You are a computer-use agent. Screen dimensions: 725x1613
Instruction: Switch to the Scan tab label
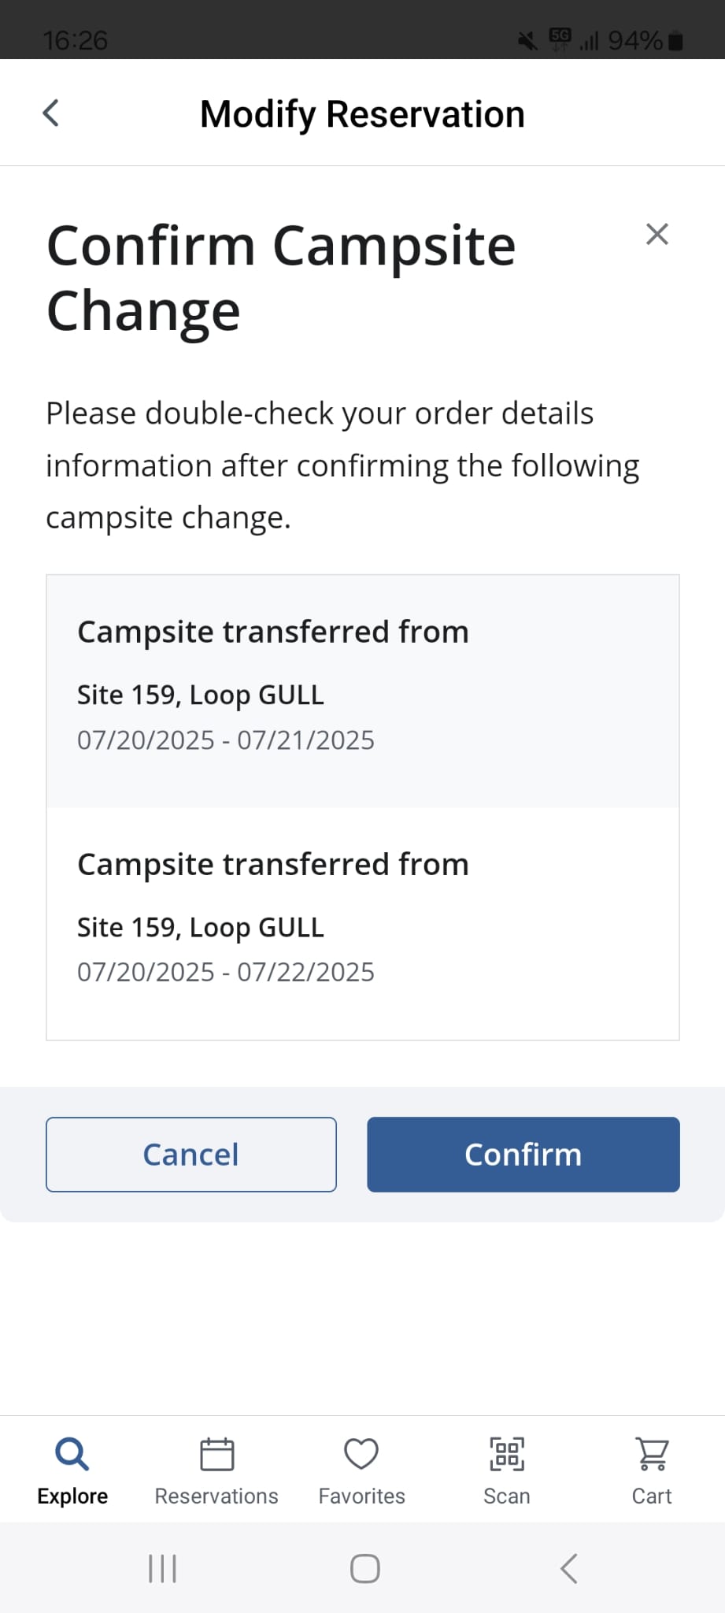point(507,1496)
